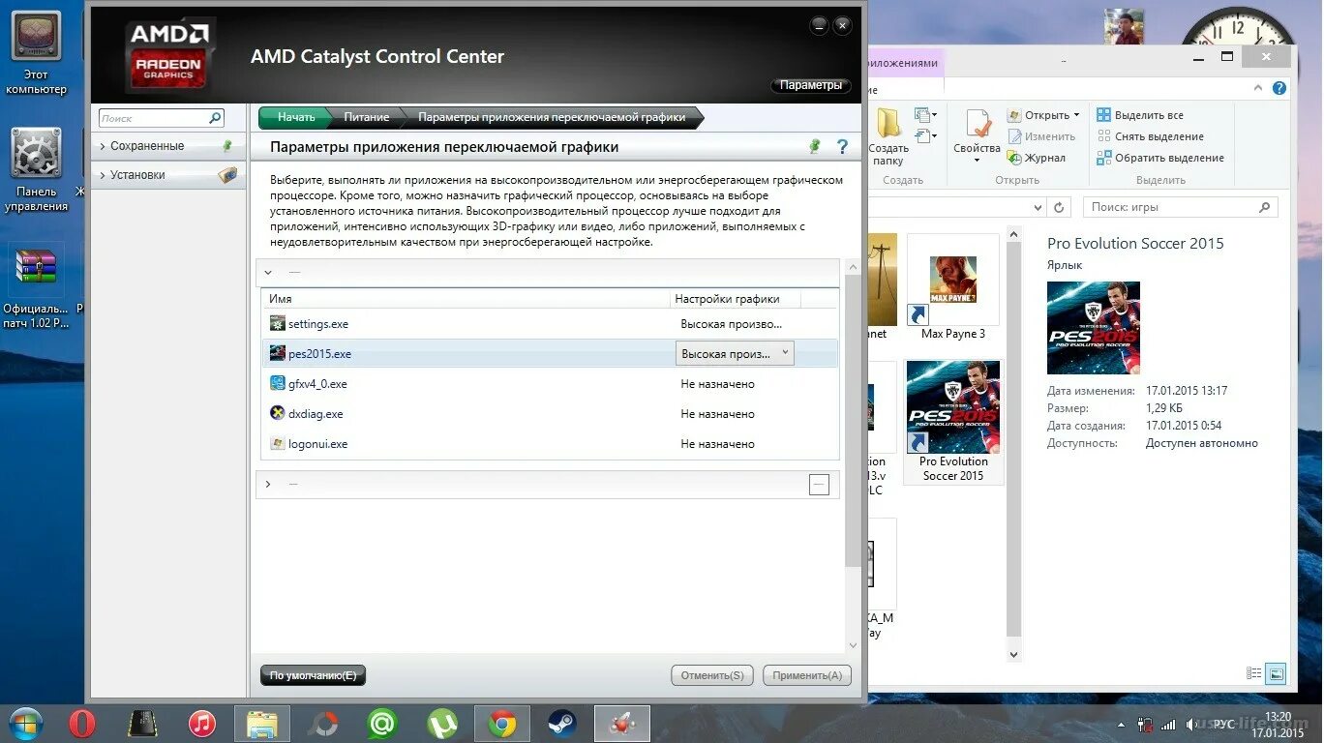The width and height of the screenshot is (1324, 743).
Task: Click the refresh button in Explorer address bar
Action: coord(1059,207)
